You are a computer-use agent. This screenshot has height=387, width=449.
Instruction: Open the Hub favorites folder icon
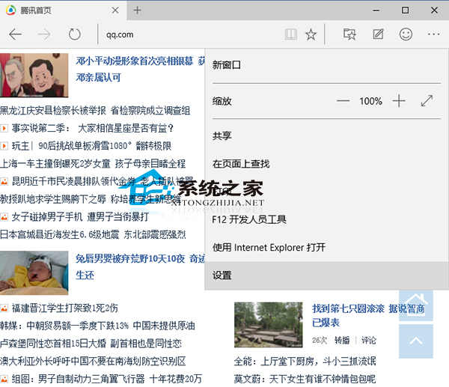pyautogui.click(x=349, y=34)
